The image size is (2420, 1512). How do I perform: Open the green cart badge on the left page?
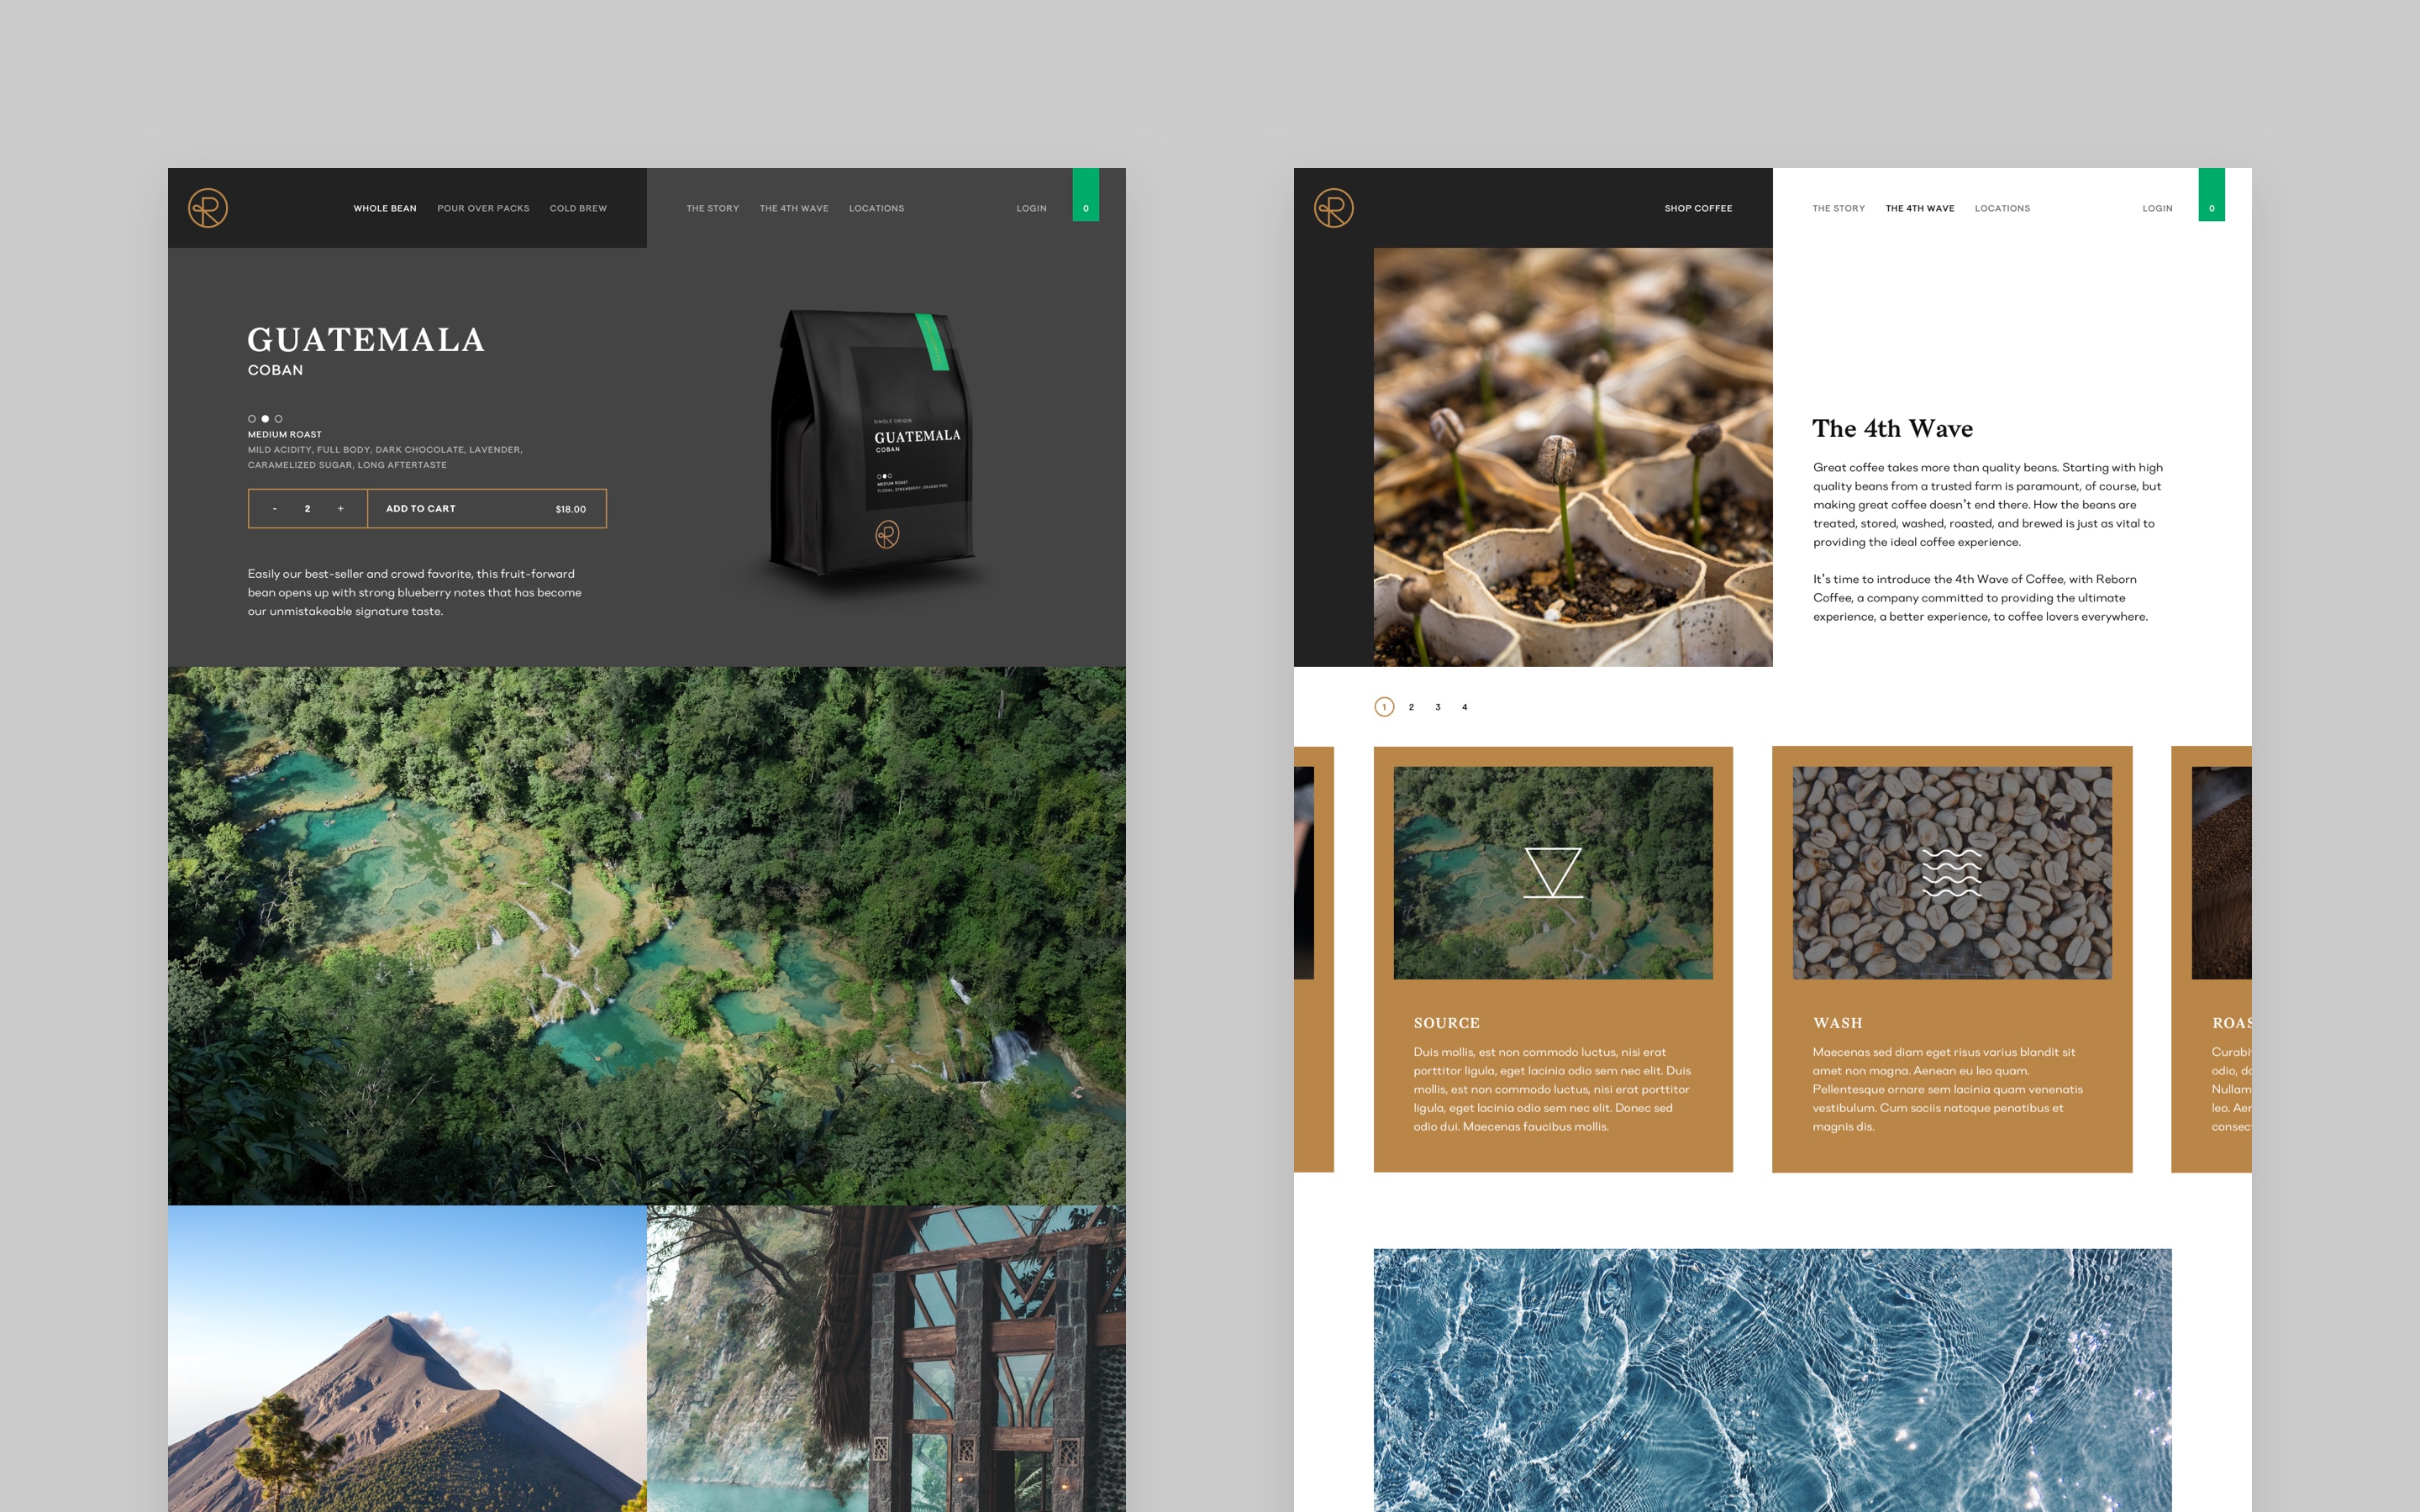pyautogui.click(x=1085, y=195)
